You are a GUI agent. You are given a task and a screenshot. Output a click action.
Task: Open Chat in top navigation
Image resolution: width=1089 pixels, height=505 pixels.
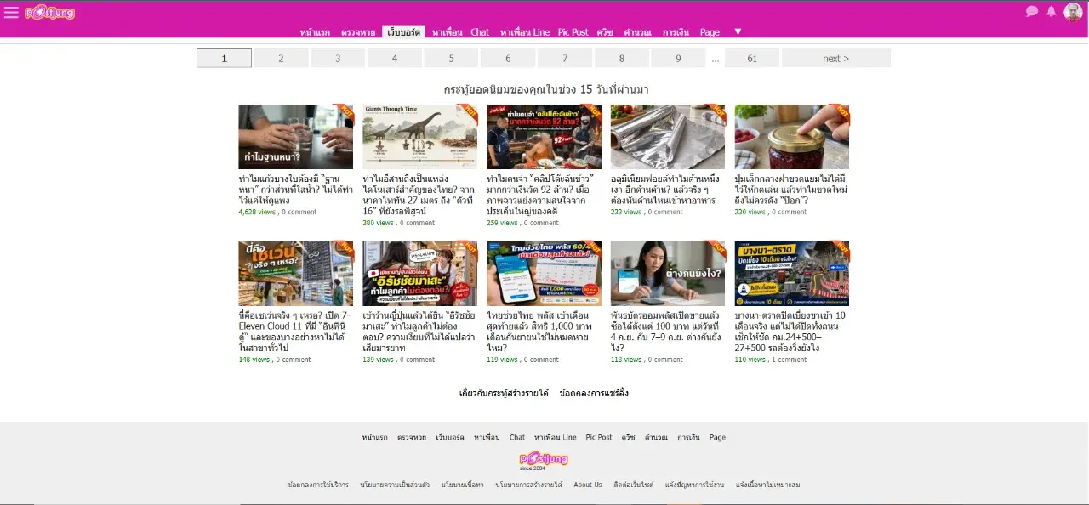click(x=480, y=32)
